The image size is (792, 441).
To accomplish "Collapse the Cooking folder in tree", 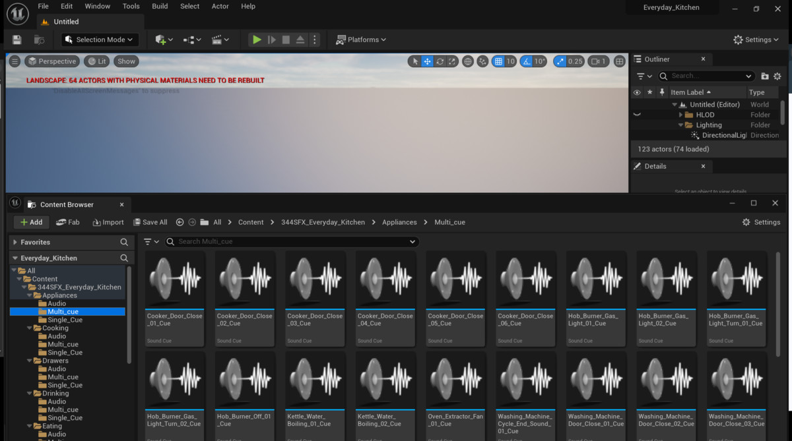I will point(30,328).
